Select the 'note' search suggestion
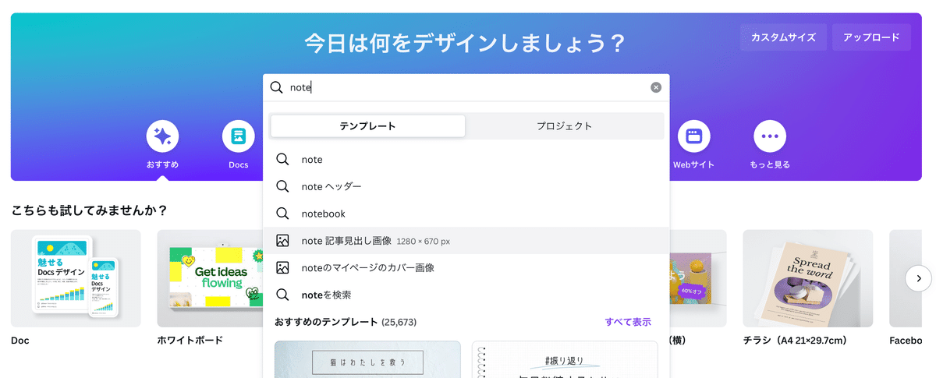 (x=466, y=160)
